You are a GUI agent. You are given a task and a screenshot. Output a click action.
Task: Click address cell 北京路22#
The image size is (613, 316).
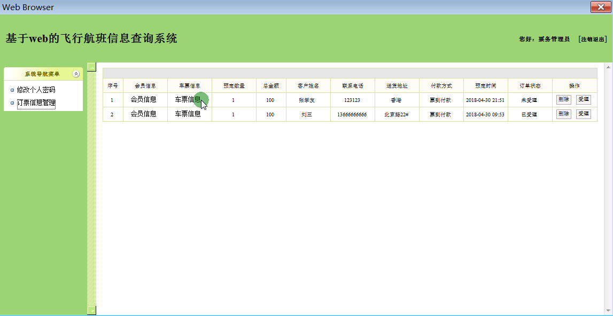(397, 114)
